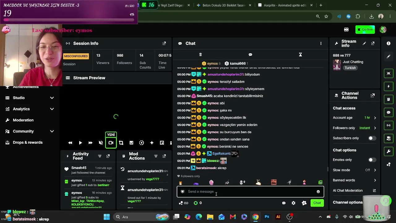Select the crop icon under stream preview
The height and width of the screenshot is (223, 396).
(x=121, y=143)
